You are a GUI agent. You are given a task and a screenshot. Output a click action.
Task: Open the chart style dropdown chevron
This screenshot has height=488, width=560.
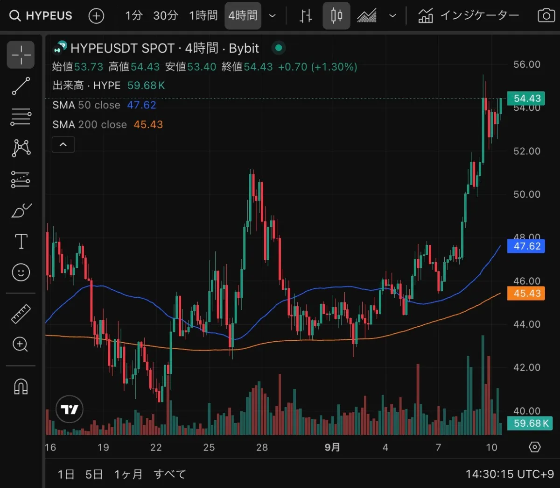(x=392, y=15)
